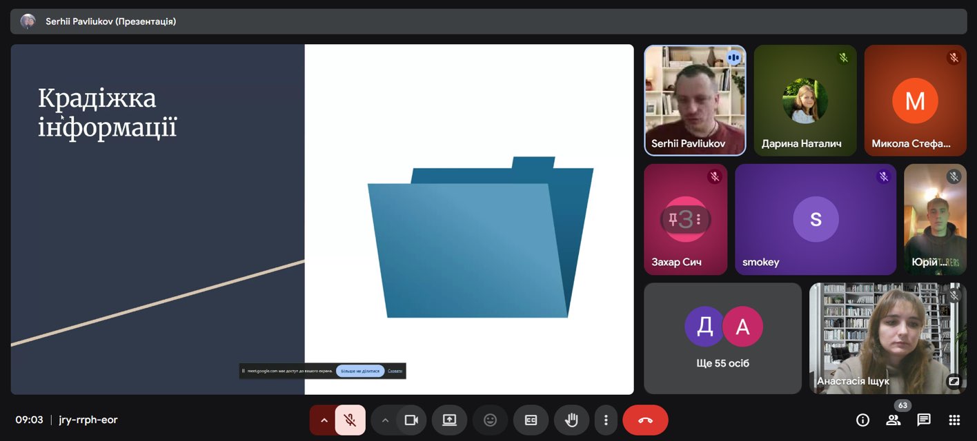Open Захар Сич tile three-dot options
977x441 pixels.
tap(699, 219)
